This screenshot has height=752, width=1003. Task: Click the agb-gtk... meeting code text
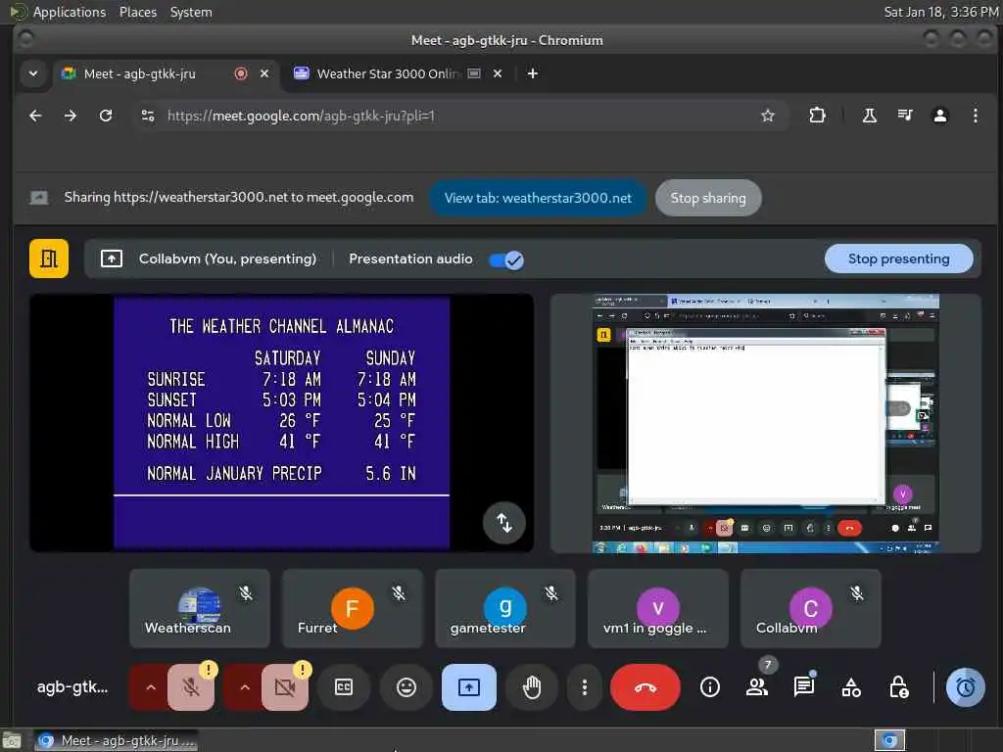click(x=72, y=687)
